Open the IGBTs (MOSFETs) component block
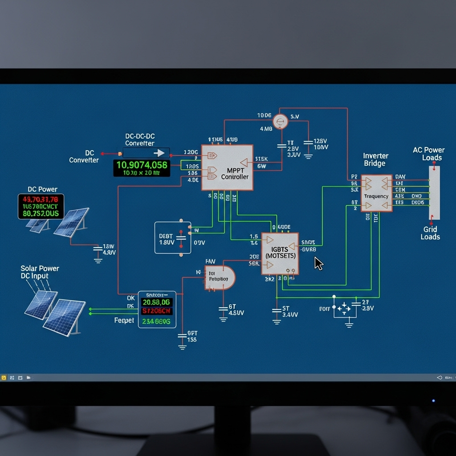The width and height of the screenshot is (456, 456). tap(280, 253)
